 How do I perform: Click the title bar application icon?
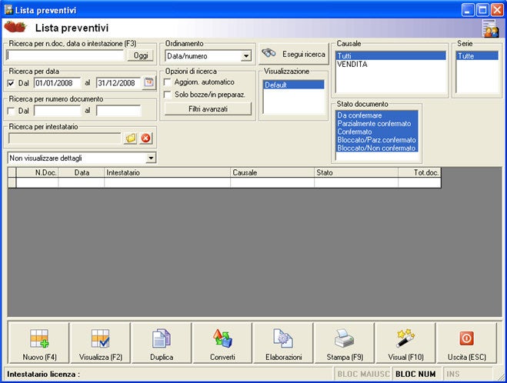coord(8,10)
